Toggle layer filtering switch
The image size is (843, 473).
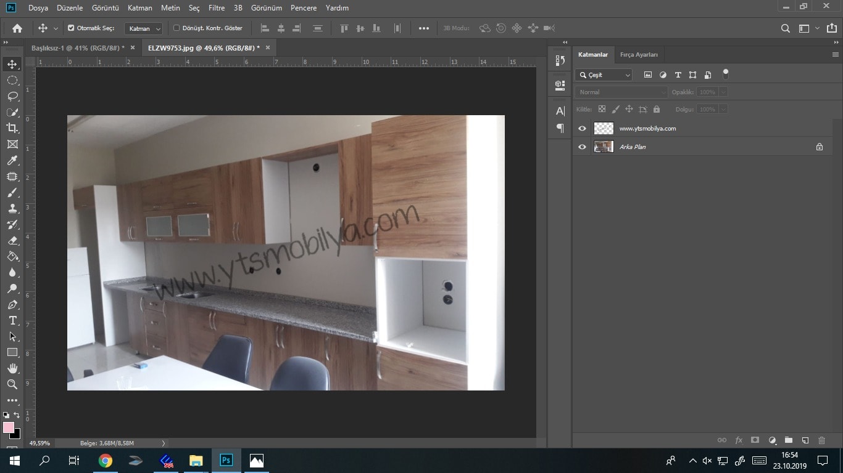click(x=726, y=75)
